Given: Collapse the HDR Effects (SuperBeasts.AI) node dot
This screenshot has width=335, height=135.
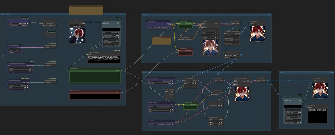Looking at the screenshot, I should 225,32.
